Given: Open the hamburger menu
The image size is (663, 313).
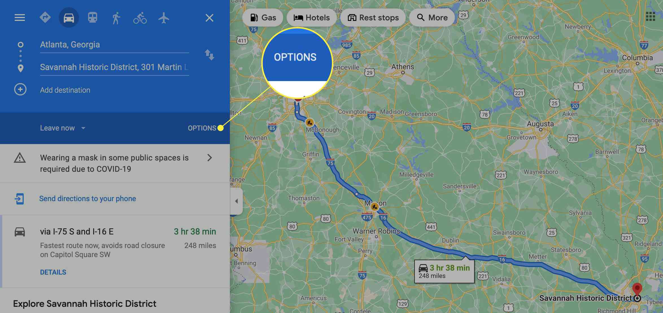Looking at the screenshot, I should (19, 17).
